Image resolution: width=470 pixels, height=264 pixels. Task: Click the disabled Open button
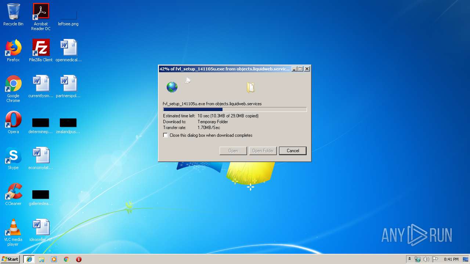pyautogui.click(x=233, y=151)
